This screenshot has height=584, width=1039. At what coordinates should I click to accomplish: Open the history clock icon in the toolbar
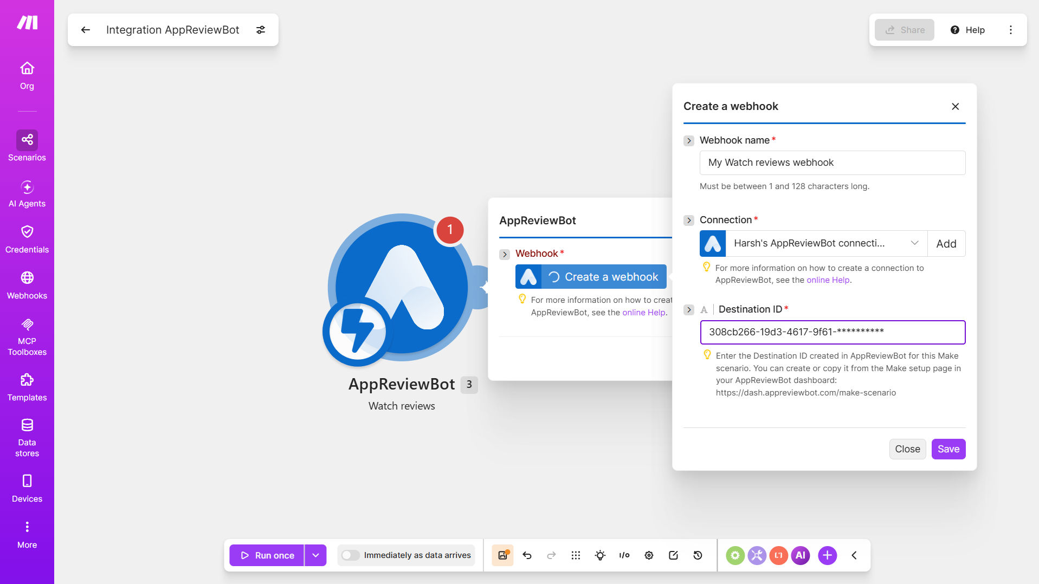698,555
